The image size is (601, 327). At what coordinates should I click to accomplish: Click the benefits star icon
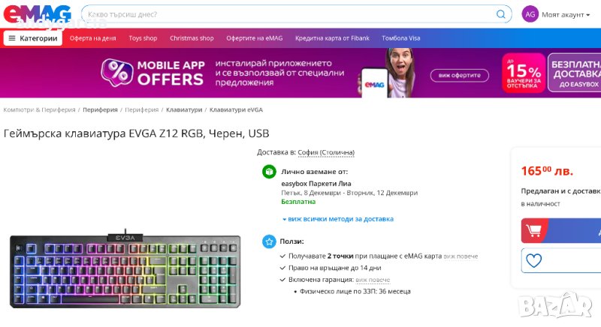(x=269, y=241)
